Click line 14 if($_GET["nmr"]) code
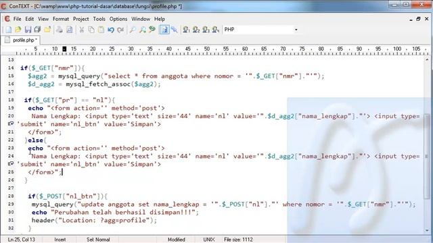Viewport: 433px width, 243px height. click(53, 67)
